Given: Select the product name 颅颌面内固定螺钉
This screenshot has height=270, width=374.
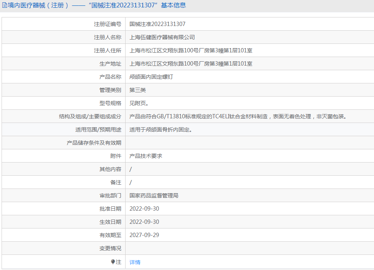Looking at the screenshot, I should pyautogui.click(x=151, y=77).
